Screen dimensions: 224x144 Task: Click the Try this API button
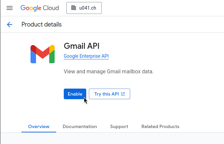[109, 94]
